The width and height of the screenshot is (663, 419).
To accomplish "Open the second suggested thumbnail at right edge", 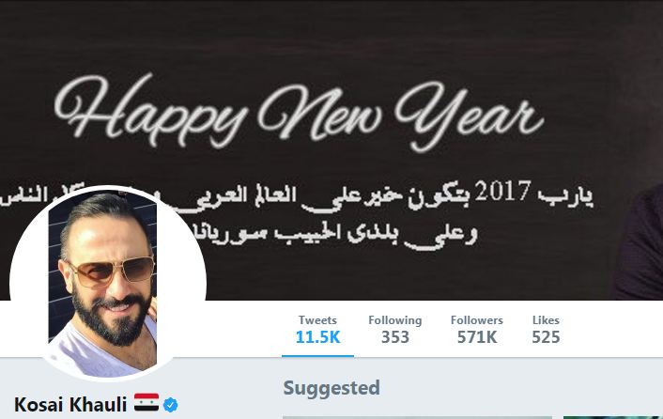I will click(x=613, y=417).
